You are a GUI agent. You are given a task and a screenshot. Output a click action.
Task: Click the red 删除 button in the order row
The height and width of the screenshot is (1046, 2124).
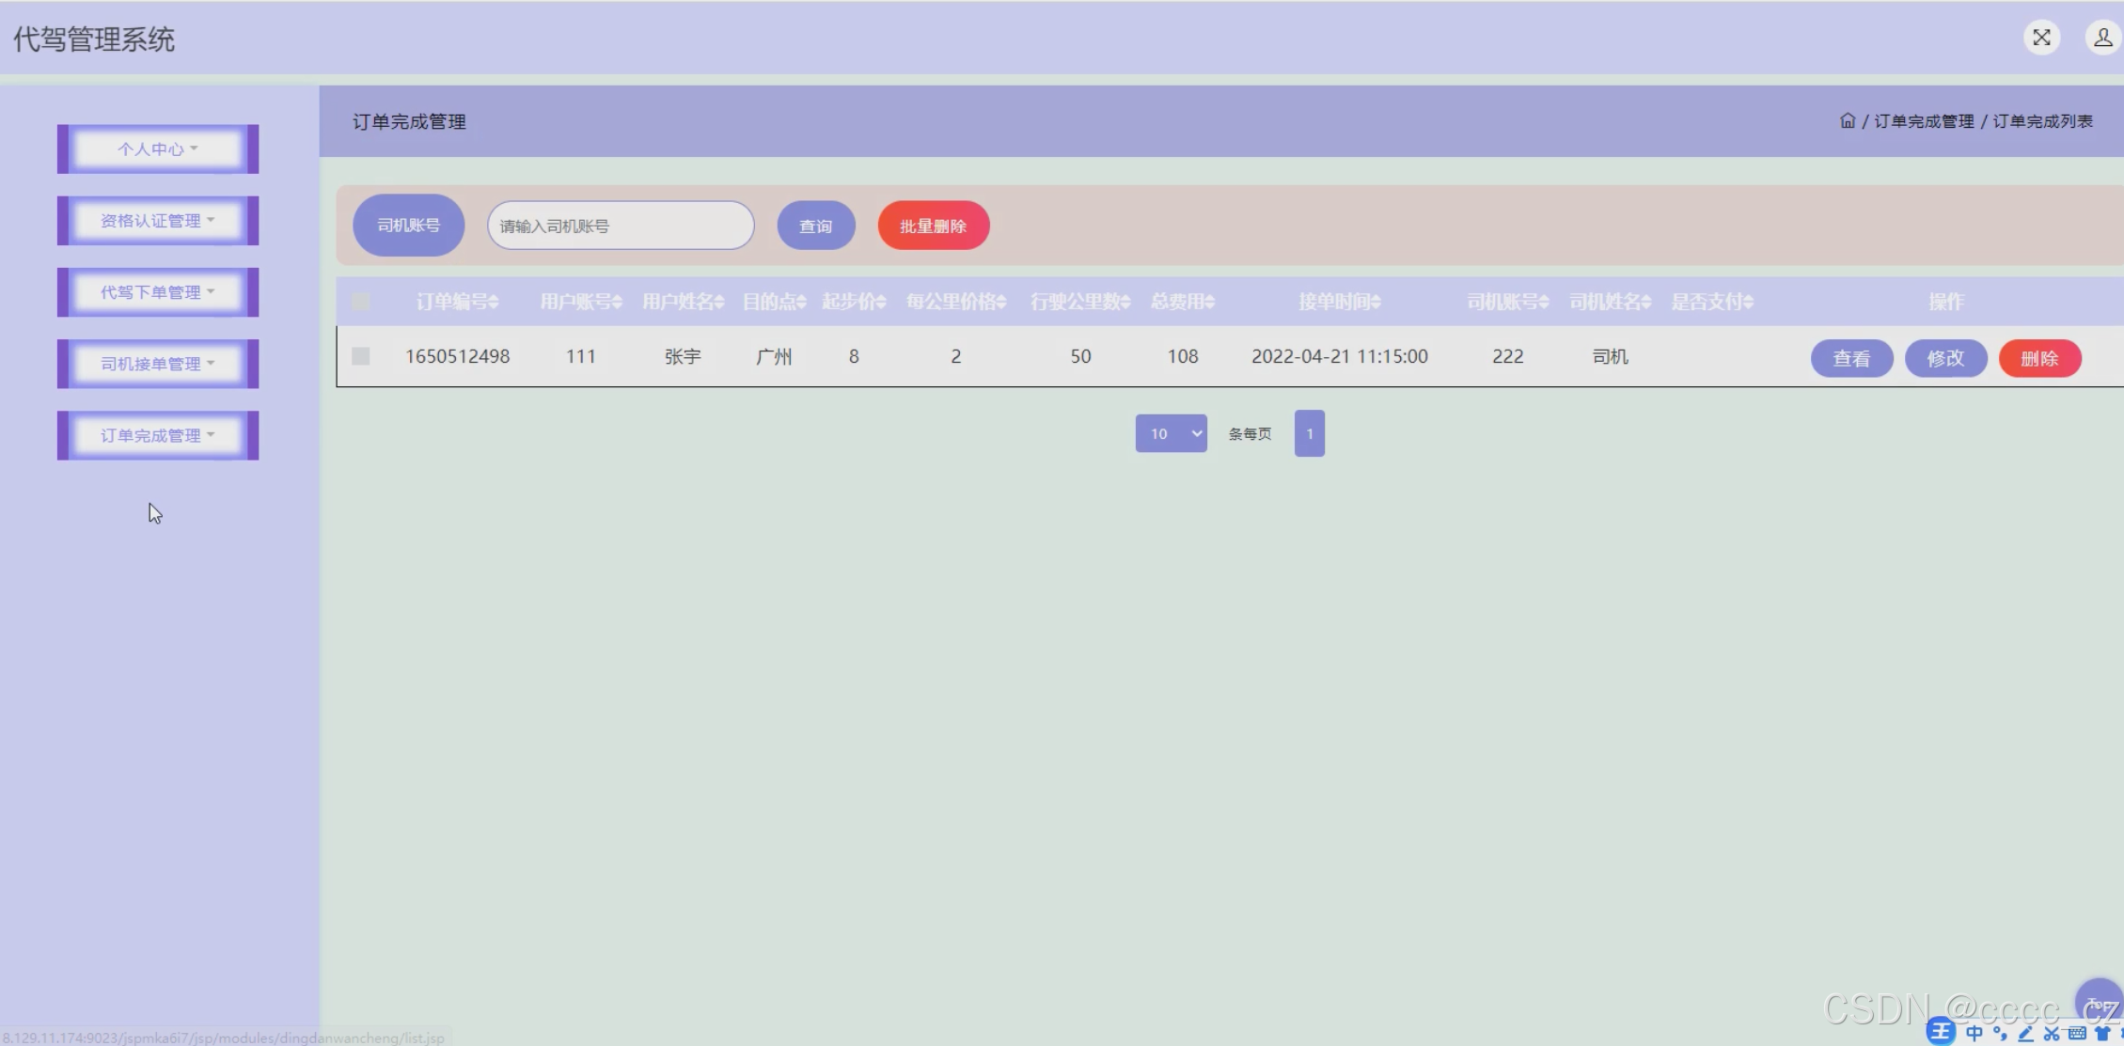pos(2038,358)
